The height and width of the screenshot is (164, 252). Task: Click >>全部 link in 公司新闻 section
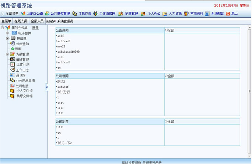tap(170, 76)
